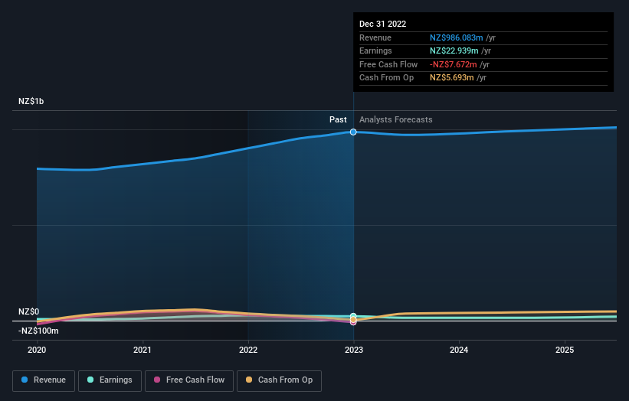Click the NZ$1b y-axis label
This screenshot has height=401, width=629.
click(31, 101)
